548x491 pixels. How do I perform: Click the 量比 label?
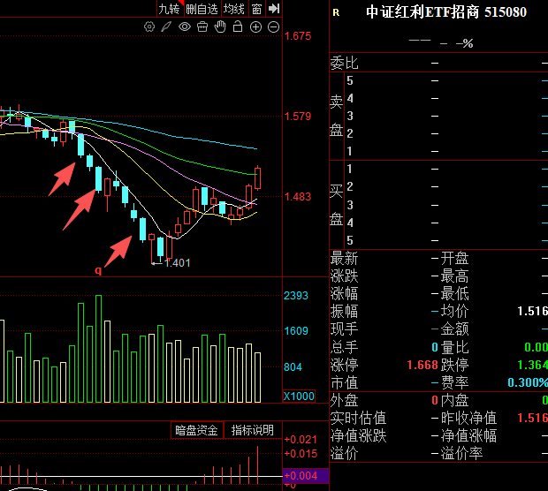454,347
